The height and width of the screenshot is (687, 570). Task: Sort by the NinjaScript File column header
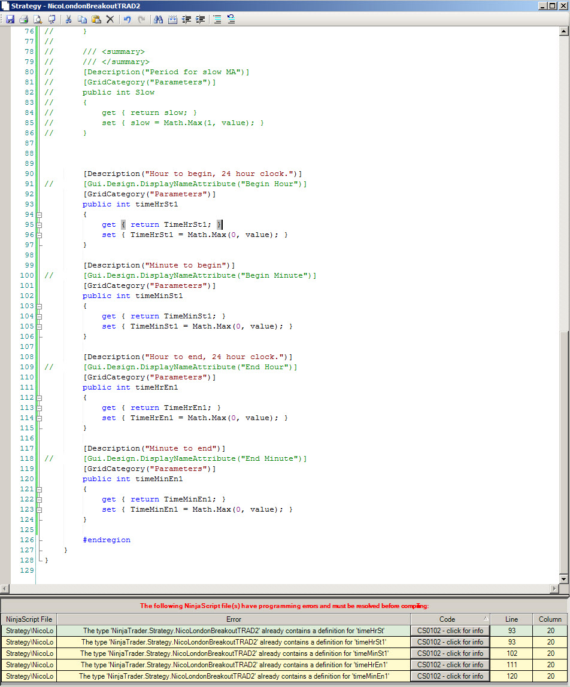[x=29, y=619]
